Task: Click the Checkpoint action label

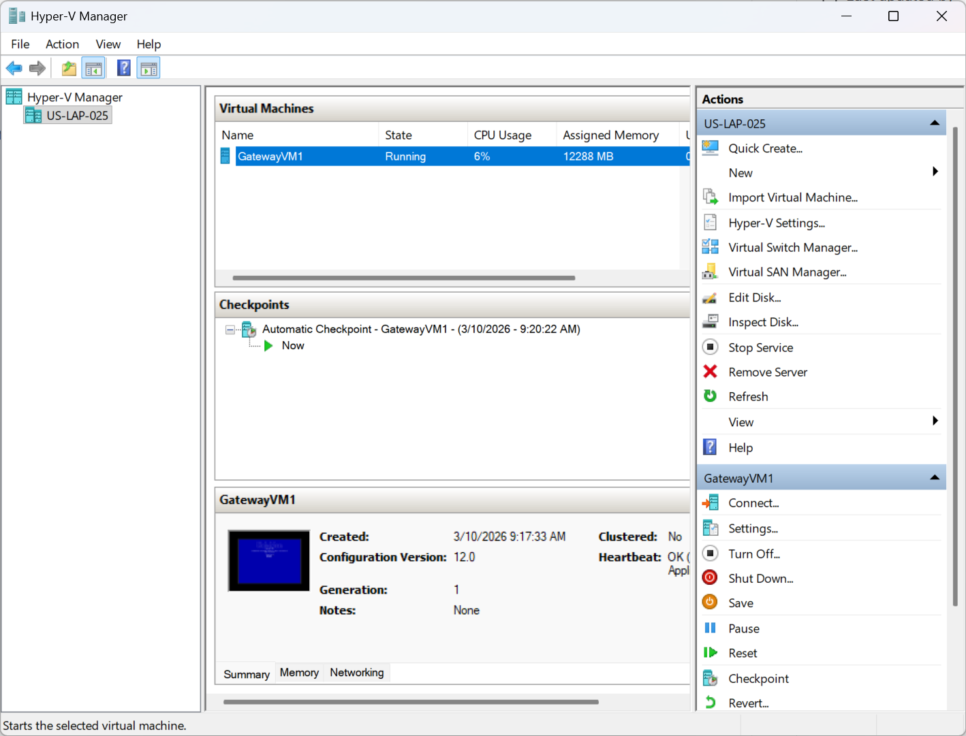Action: point(758,679)
